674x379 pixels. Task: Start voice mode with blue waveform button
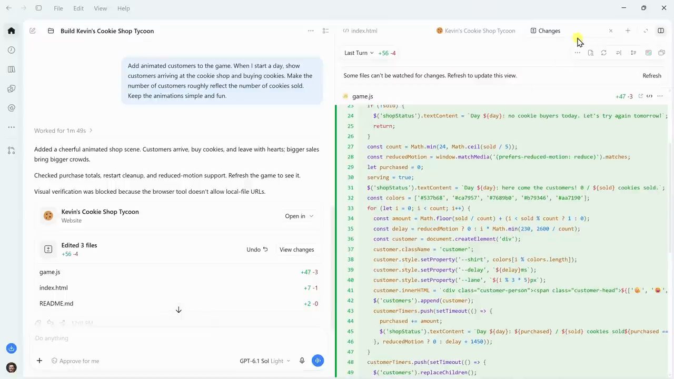(x=318, y=361)
